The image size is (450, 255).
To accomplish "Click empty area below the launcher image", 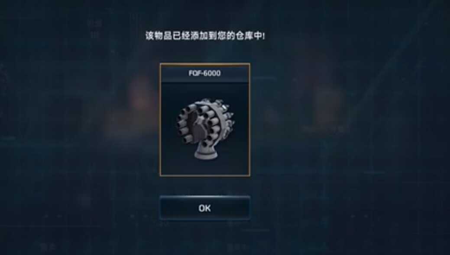I will click(x=205, y=168).
